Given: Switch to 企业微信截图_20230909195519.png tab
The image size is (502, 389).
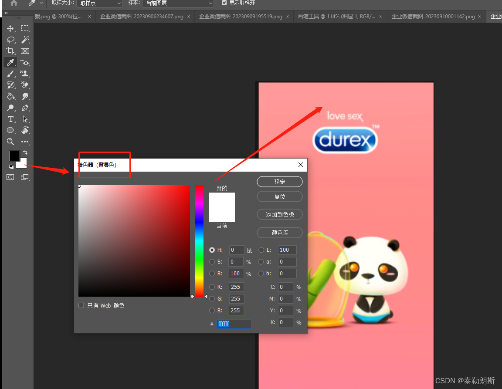Looking at the screenshot, I should (241, 16).
